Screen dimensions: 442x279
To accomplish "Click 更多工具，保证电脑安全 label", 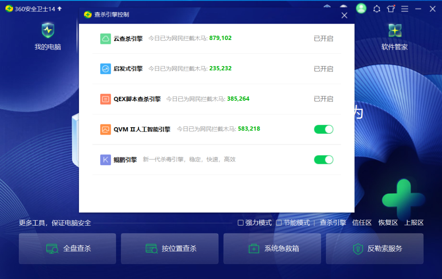I will [x=55, y=223].
